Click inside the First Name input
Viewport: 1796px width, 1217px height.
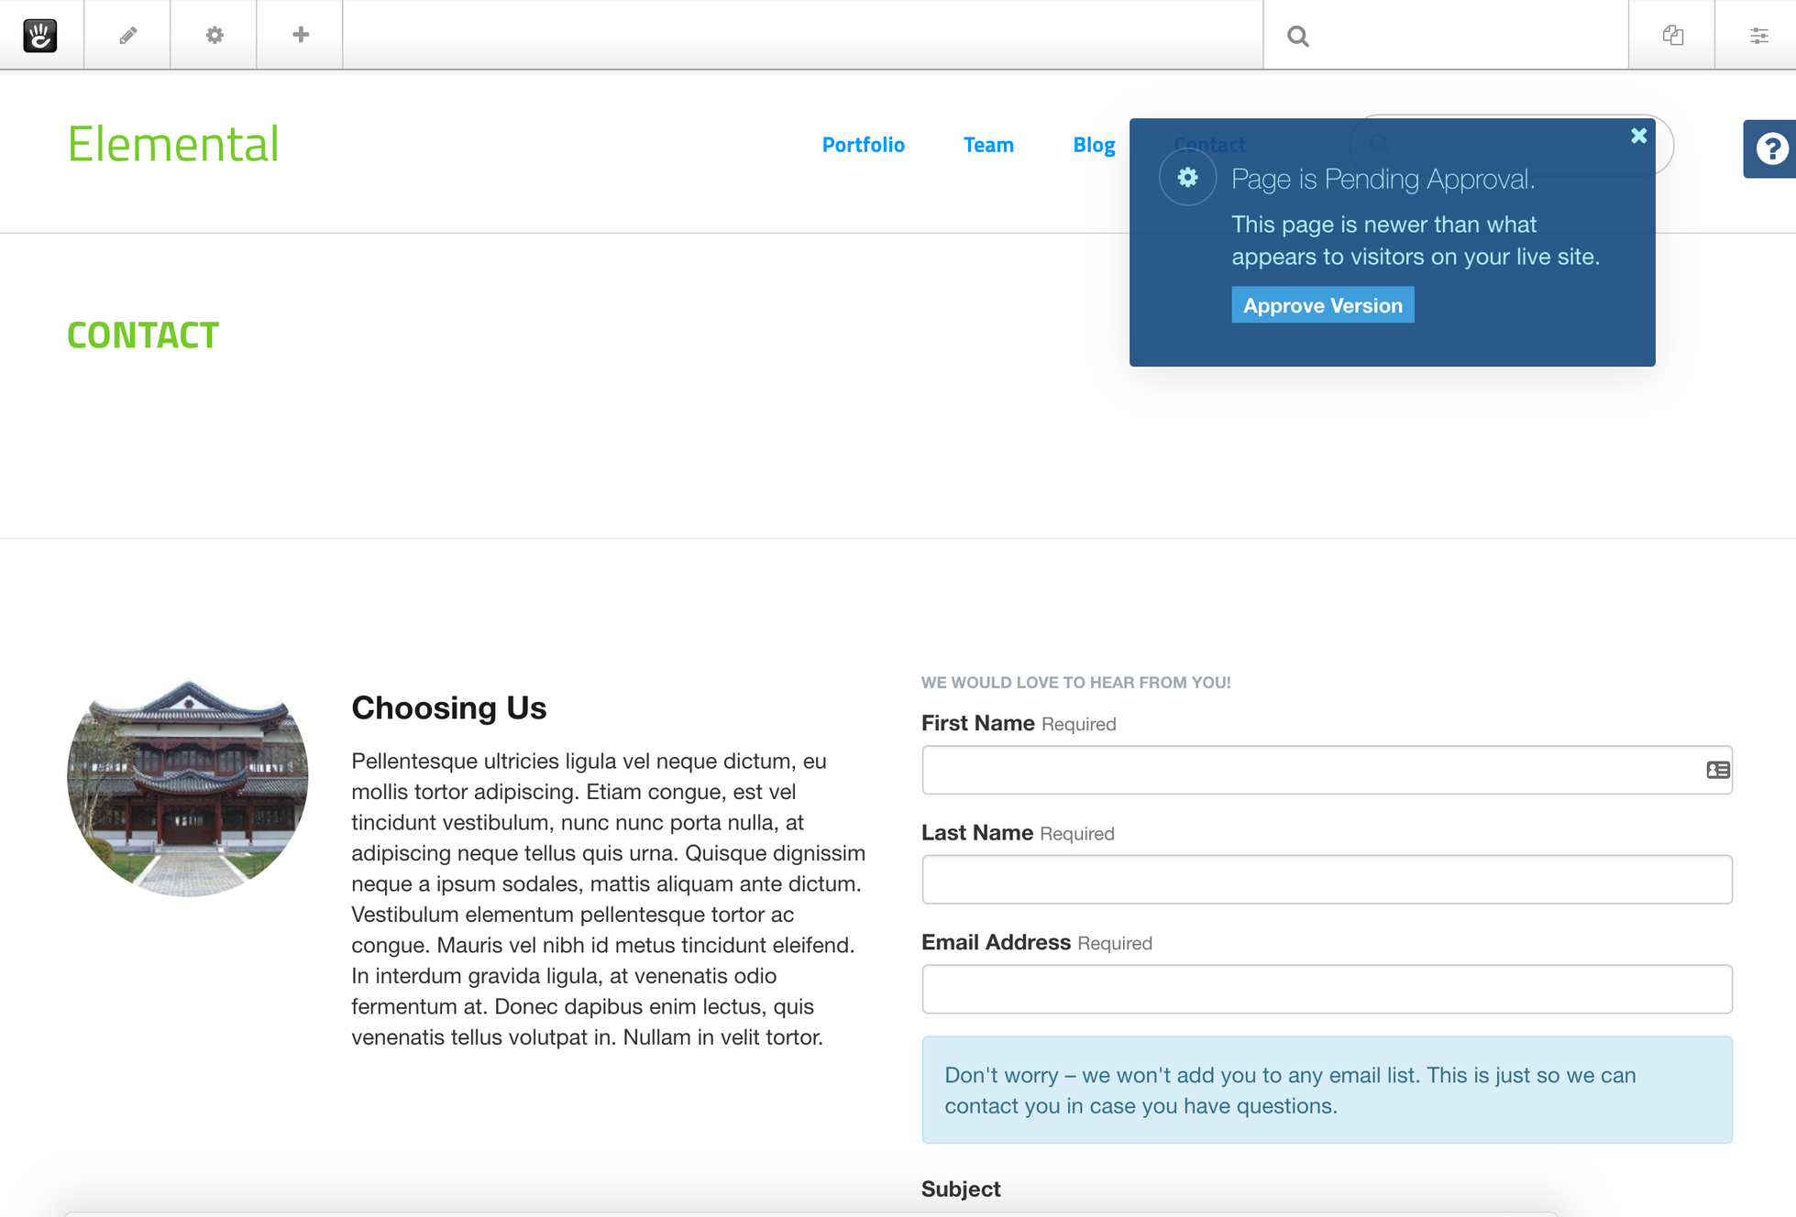pos(1284,770)
